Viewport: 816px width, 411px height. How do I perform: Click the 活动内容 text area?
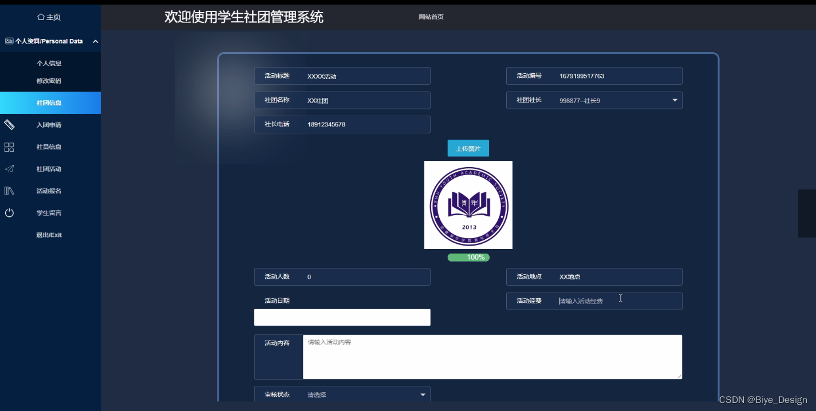[x=492, y=357]
